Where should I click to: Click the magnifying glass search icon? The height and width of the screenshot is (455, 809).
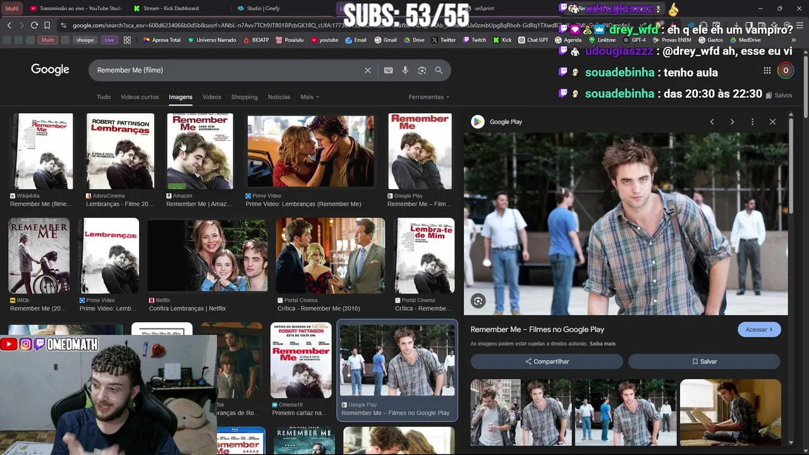439,70
